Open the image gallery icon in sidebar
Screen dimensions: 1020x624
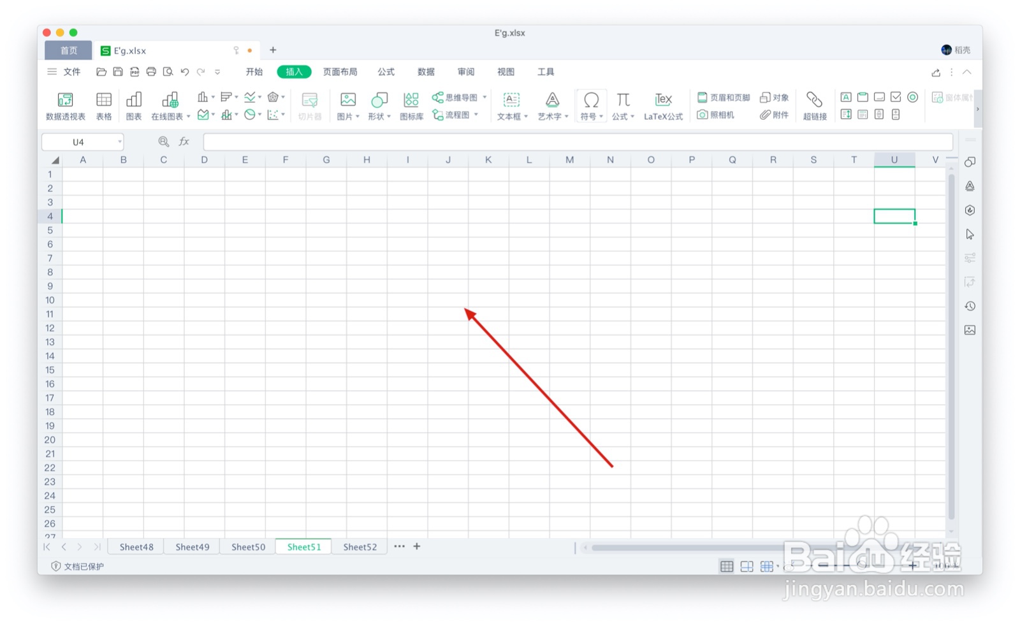[x=970, y=330]
